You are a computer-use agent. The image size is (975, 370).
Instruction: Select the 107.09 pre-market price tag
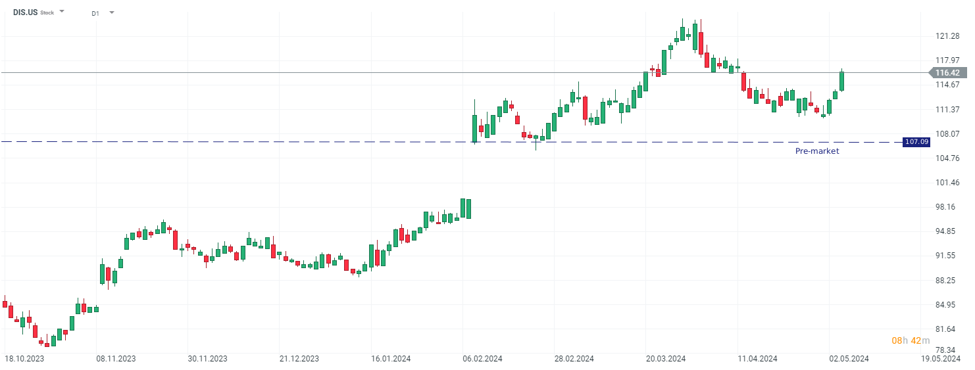point(916,142)
